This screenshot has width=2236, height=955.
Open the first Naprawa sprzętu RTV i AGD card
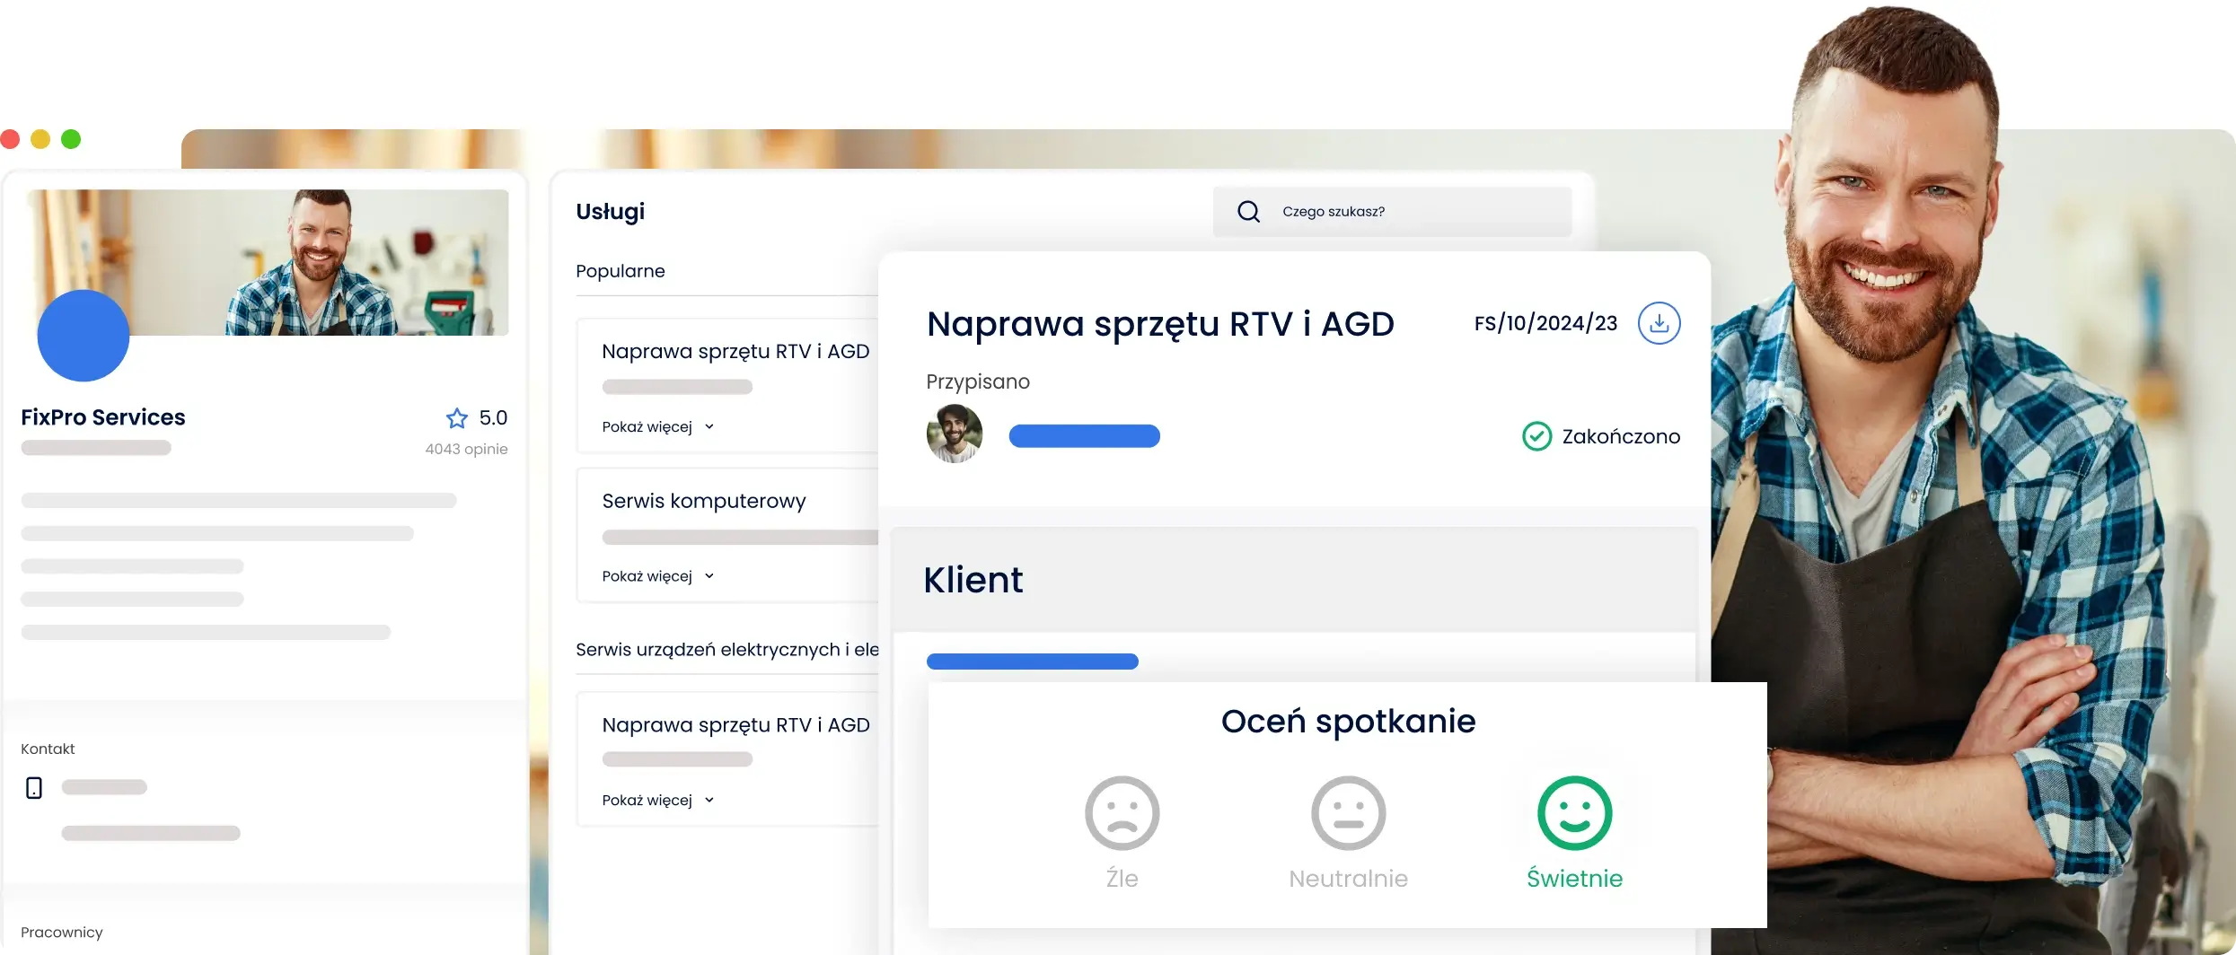pyautogui.click(x=727, y=386)
